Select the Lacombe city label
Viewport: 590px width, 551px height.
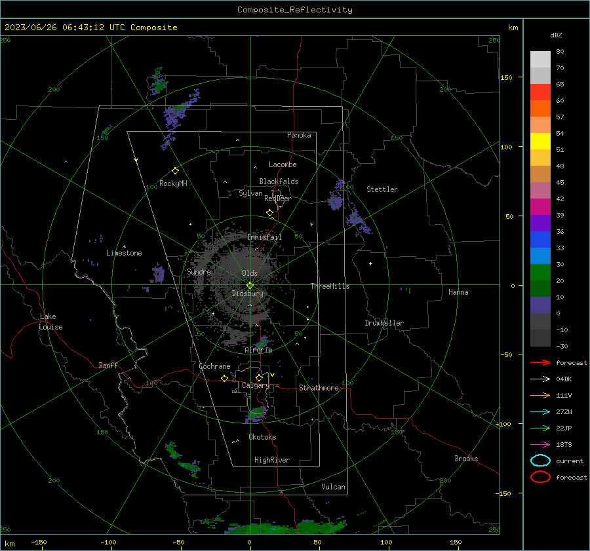[x=283, y=164]
